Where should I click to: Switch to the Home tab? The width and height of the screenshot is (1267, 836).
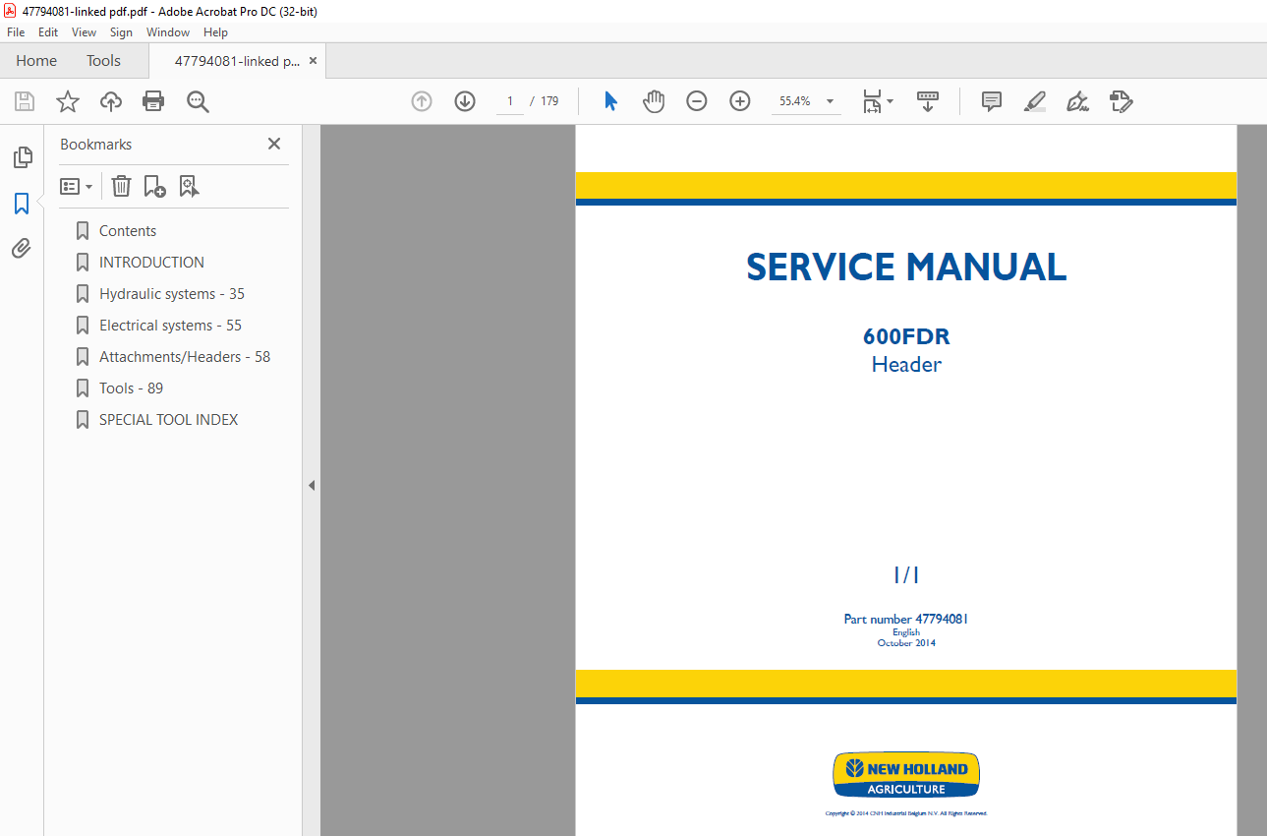(x=36, y=61)
